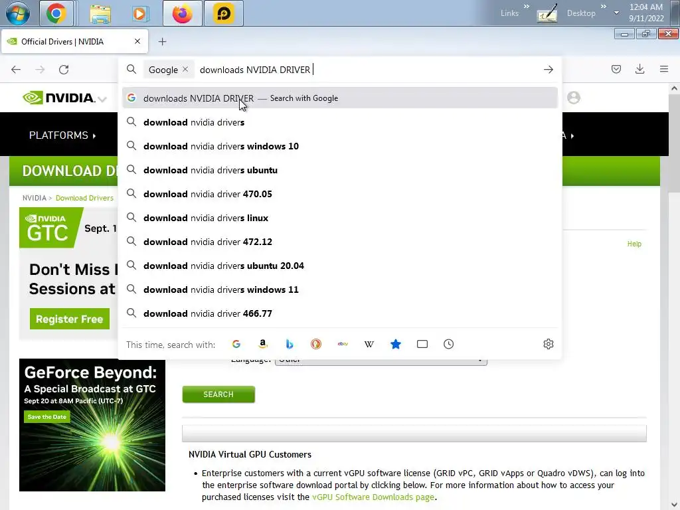Open the GeForce Beyond banner image
Image resolution: width=680 pixels, height=510 pixels.
[92, 425]
